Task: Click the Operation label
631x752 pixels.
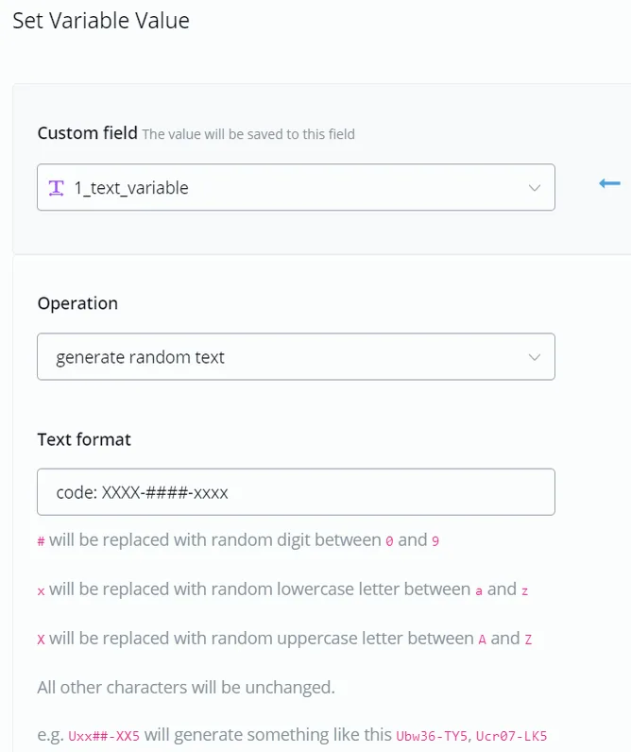Action: click(77, 303)
